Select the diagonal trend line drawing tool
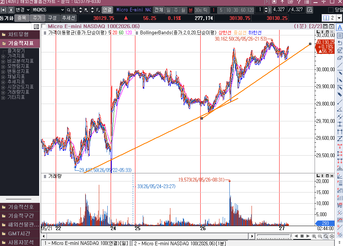The image size is (343, 246). (340, 65)
